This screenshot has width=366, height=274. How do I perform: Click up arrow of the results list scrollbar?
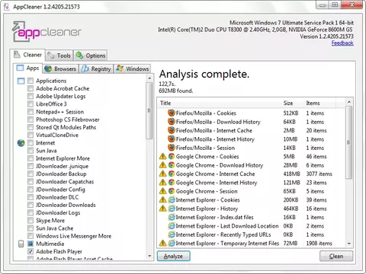[x=349, y=102]
